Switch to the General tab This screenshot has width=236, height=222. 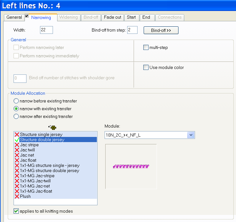click(14, 17)
